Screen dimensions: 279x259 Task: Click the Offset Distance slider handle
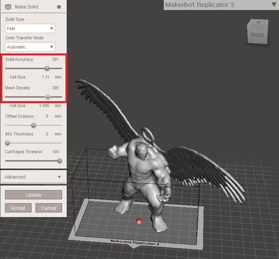34,125
